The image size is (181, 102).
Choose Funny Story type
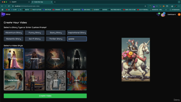(35, 33)
